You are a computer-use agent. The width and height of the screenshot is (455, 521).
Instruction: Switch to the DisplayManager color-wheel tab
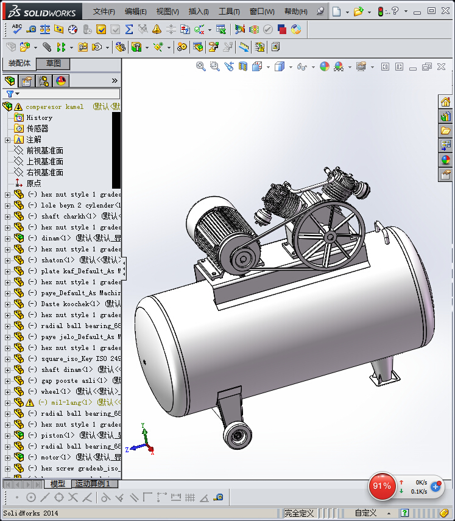pos(61,81)
